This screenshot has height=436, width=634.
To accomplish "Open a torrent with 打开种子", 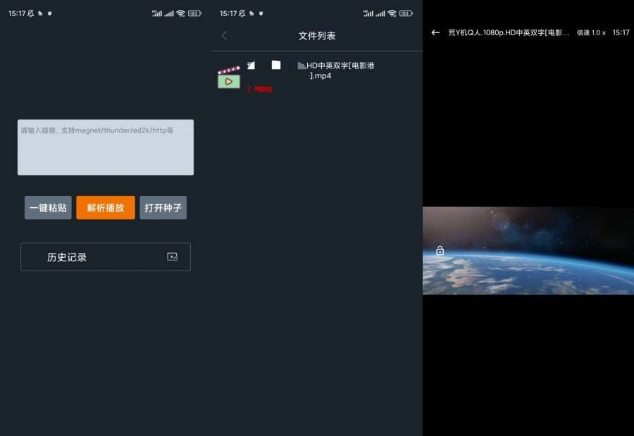I will [x=163, y=208].
